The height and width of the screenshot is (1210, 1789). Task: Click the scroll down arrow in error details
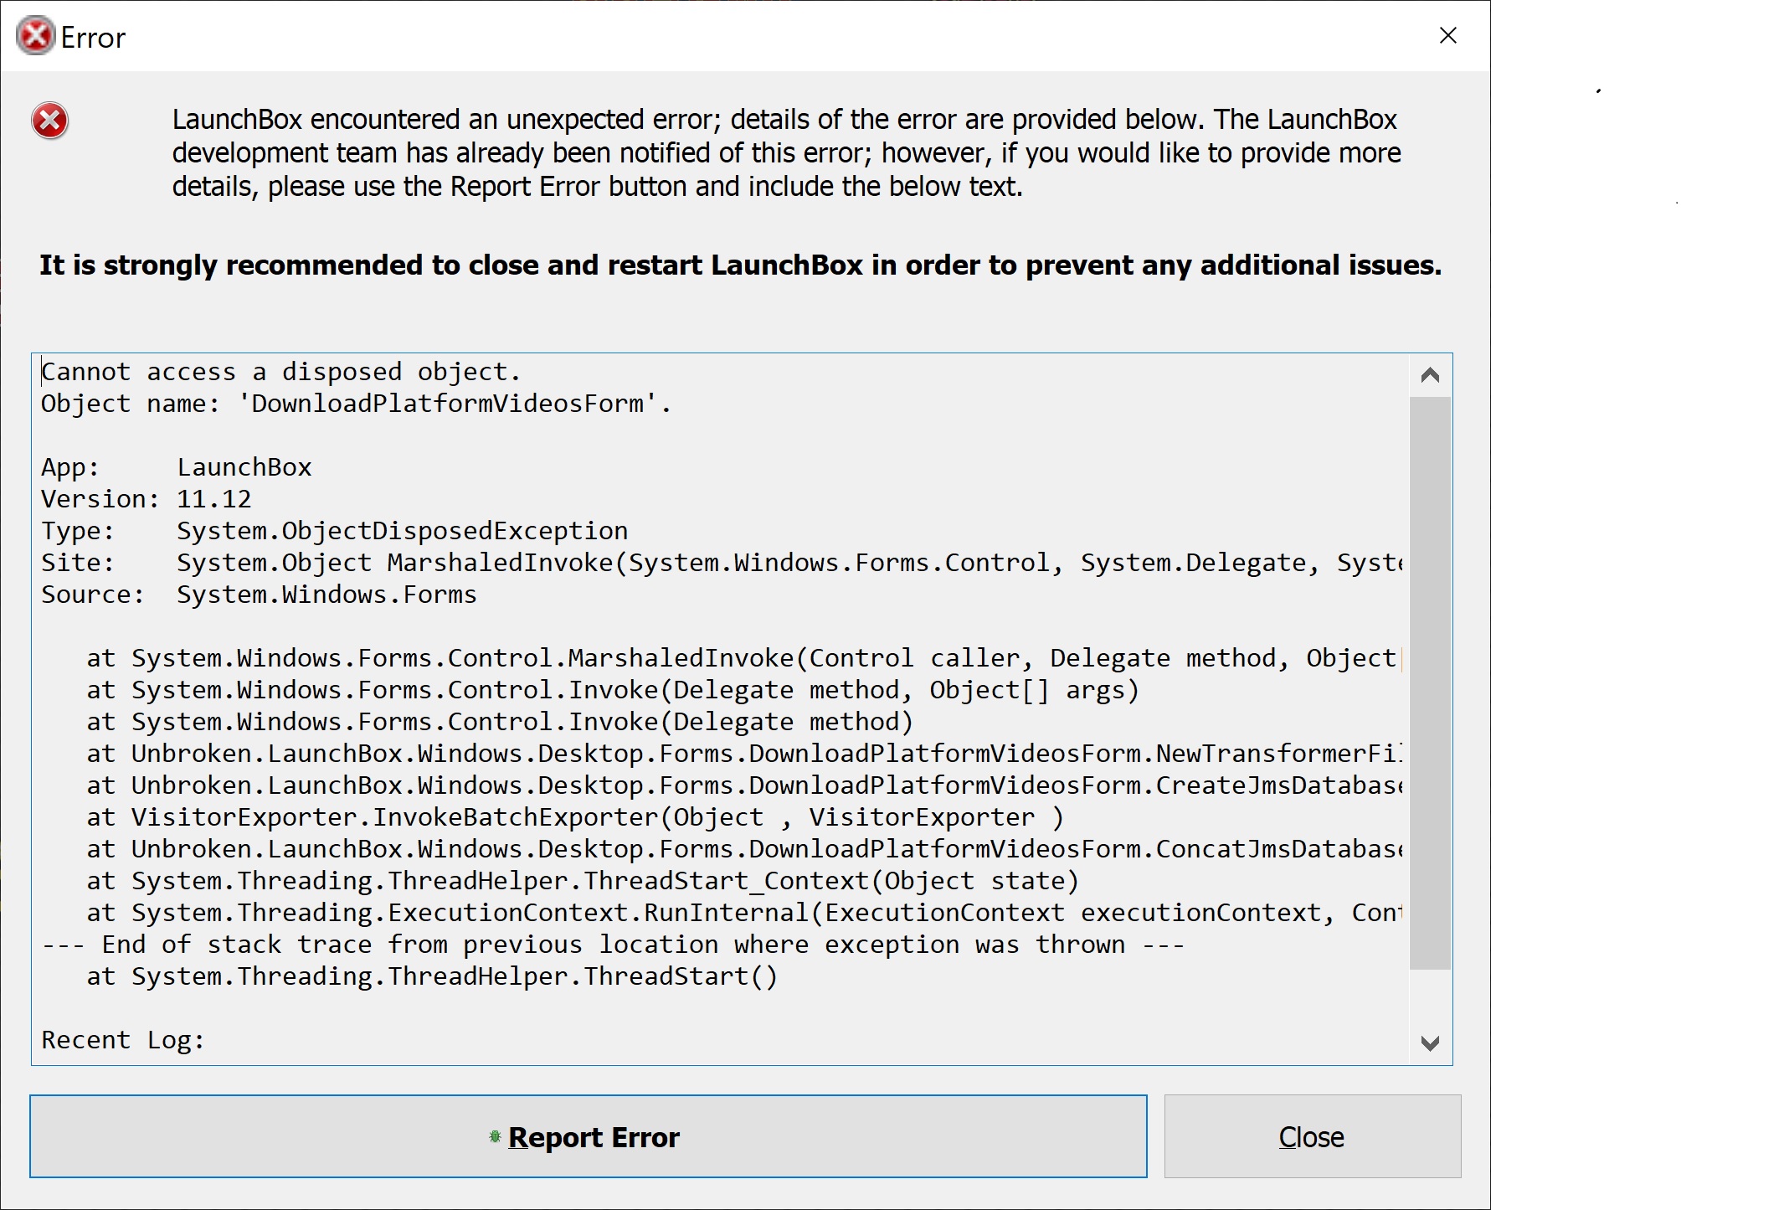(1430, 1043)
